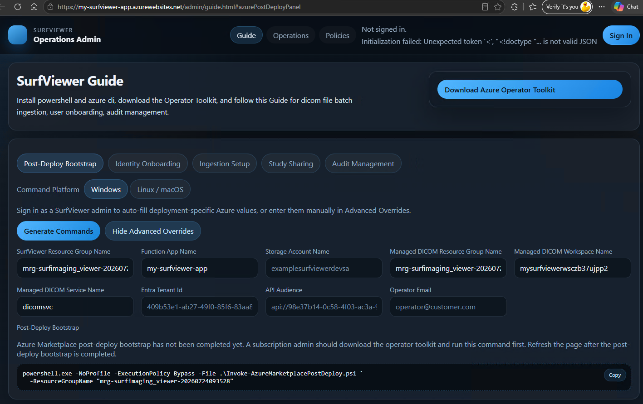Choose the Windows command platform
The width and height of the screenshot is (643, 404).
pos(106,189)
